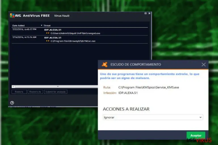Maximize the AVG Virus Vault window

(146, 13)
